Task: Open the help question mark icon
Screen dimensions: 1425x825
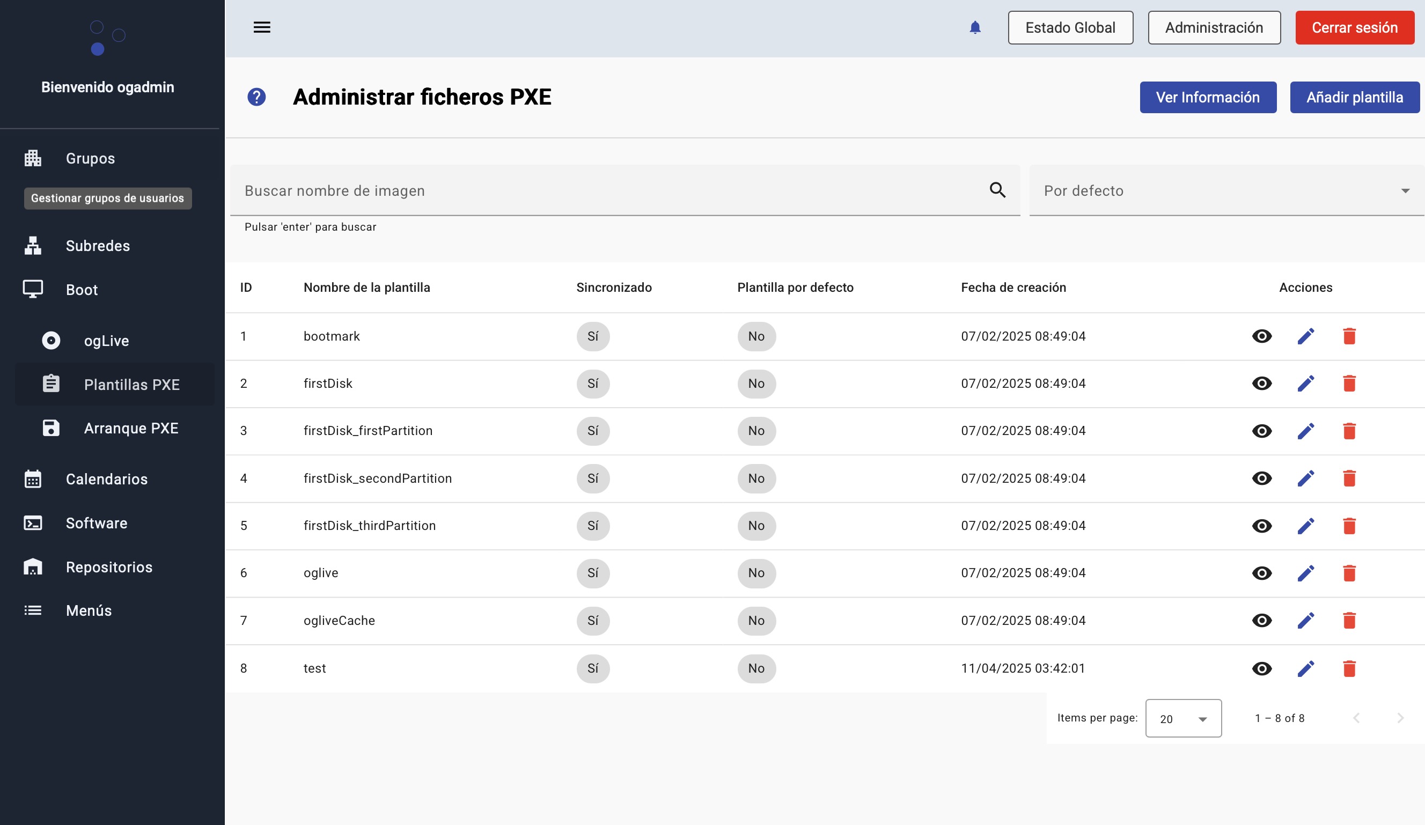Action: coord(257,97)
